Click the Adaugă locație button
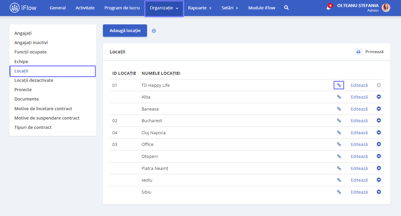Image resolution: width=401 pixels, height=216 pixels. (x=125, y=30)
